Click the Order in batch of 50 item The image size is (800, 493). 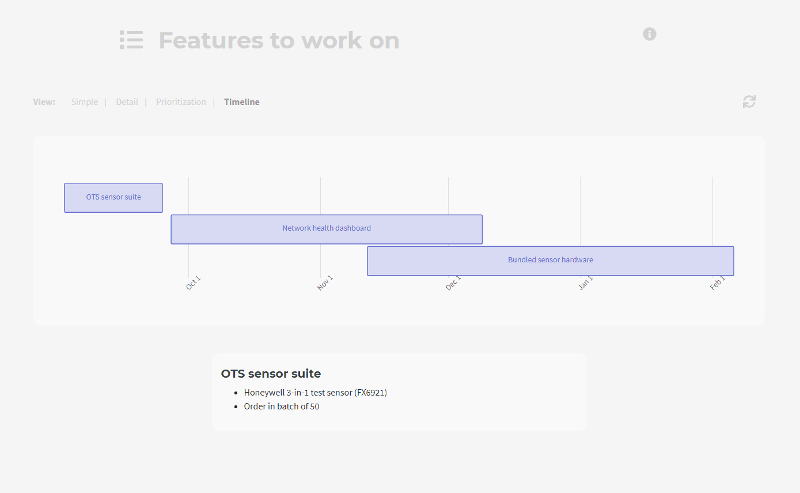coord(282,407)
